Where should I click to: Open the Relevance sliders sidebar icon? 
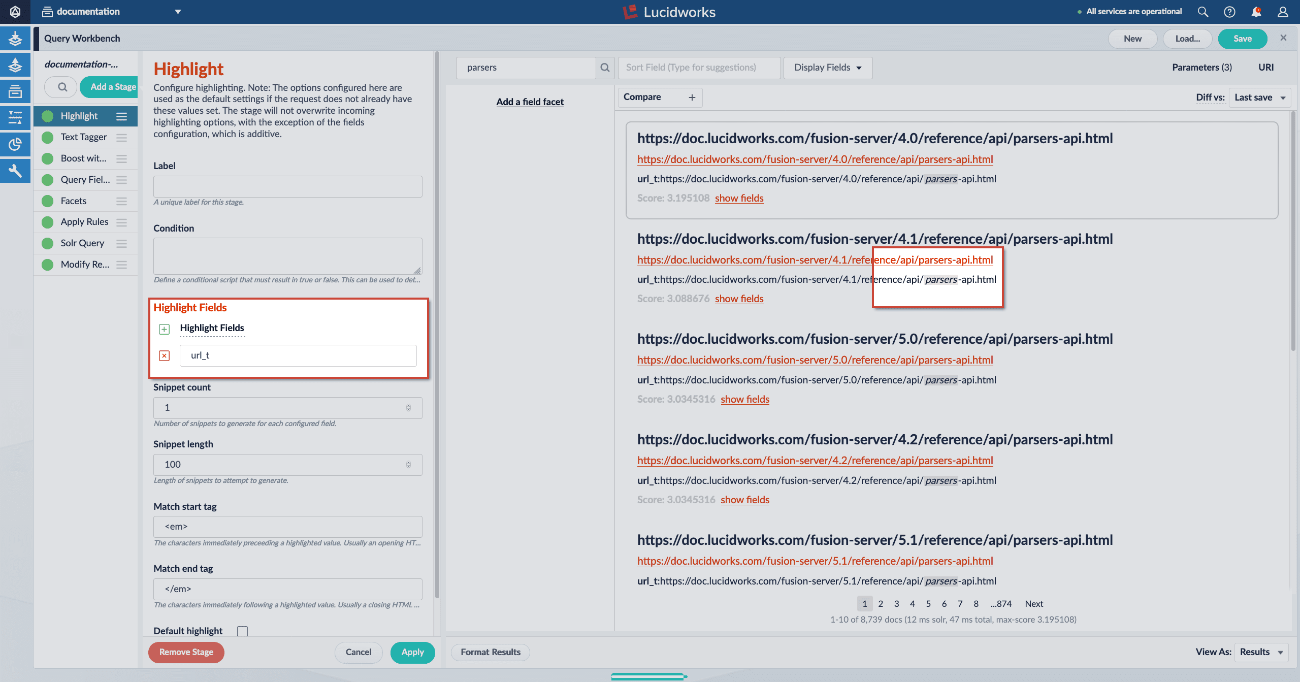(x=15, y=118)
